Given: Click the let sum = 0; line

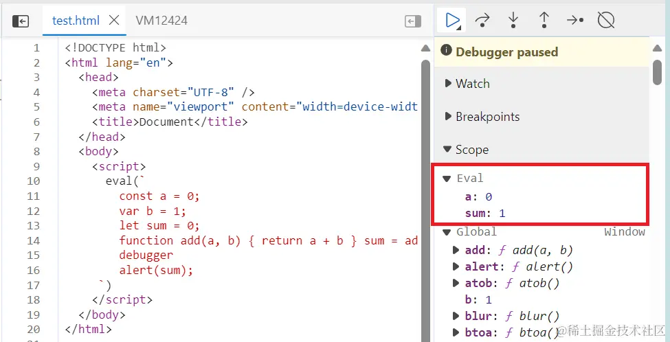Looking at the screenshot, I should (160, 225).
